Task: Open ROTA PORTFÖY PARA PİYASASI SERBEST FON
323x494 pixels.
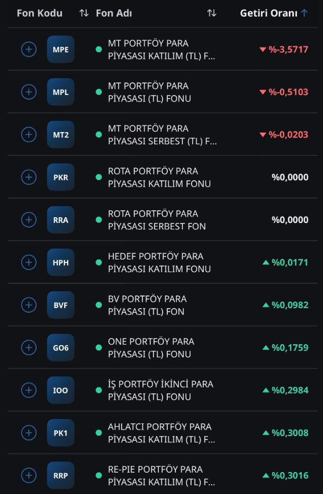Action: [157, 219]
